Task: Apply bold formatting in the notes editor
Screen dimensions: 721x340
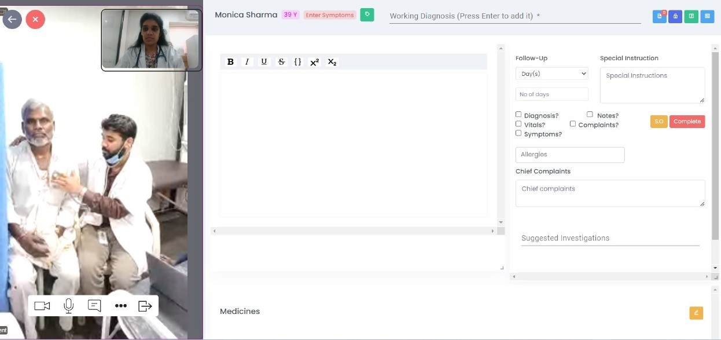Action: click(230, 62)
